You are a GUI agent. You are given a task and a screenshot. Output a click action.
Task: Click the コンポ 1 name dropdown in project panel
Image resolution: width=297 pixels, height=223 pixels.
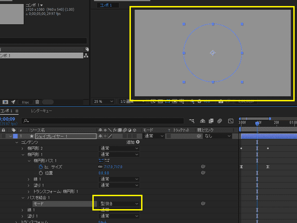coord(34,5)
